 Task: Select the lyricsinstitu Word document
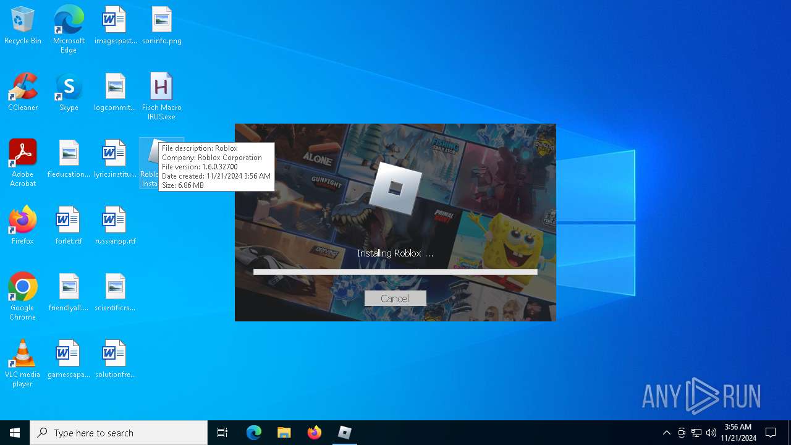[116, 159]
